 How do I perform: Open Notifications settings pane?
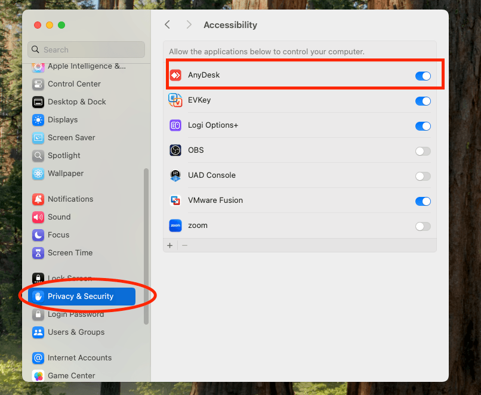pyautogui.click(x=70, y=199)
